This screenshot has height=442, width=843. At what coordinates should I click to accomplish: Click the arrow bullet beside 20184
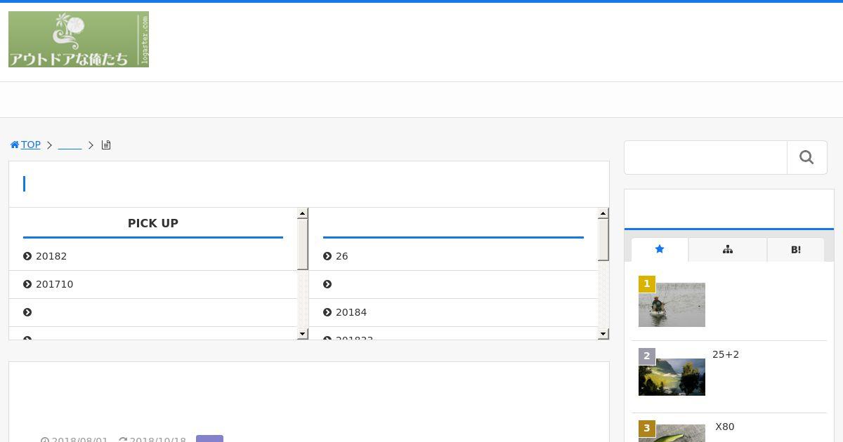tap(327, 312)
